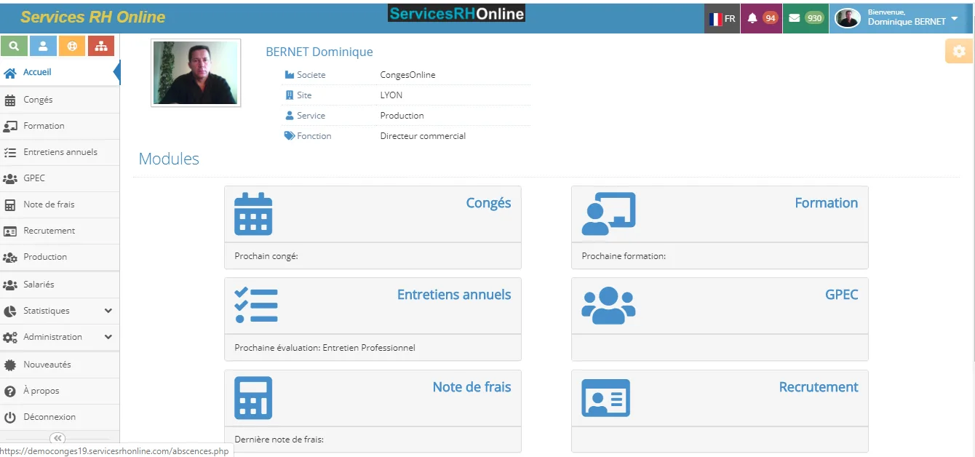
Task: Switch language using the FR flag
Action: 722,18
